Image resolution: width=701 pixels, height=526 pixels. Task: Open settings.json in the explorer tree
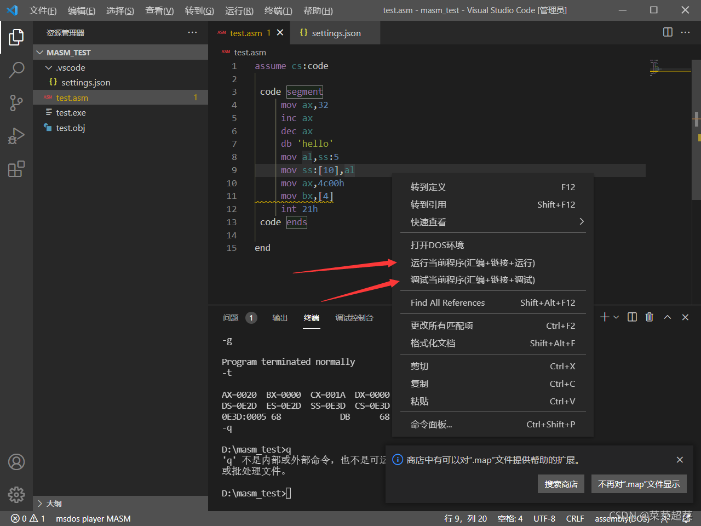[120, 82]
